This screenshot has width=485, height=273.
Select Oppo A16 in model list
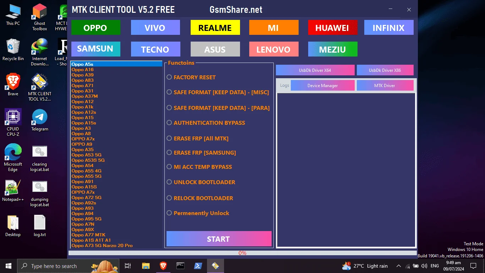point(116,69)
